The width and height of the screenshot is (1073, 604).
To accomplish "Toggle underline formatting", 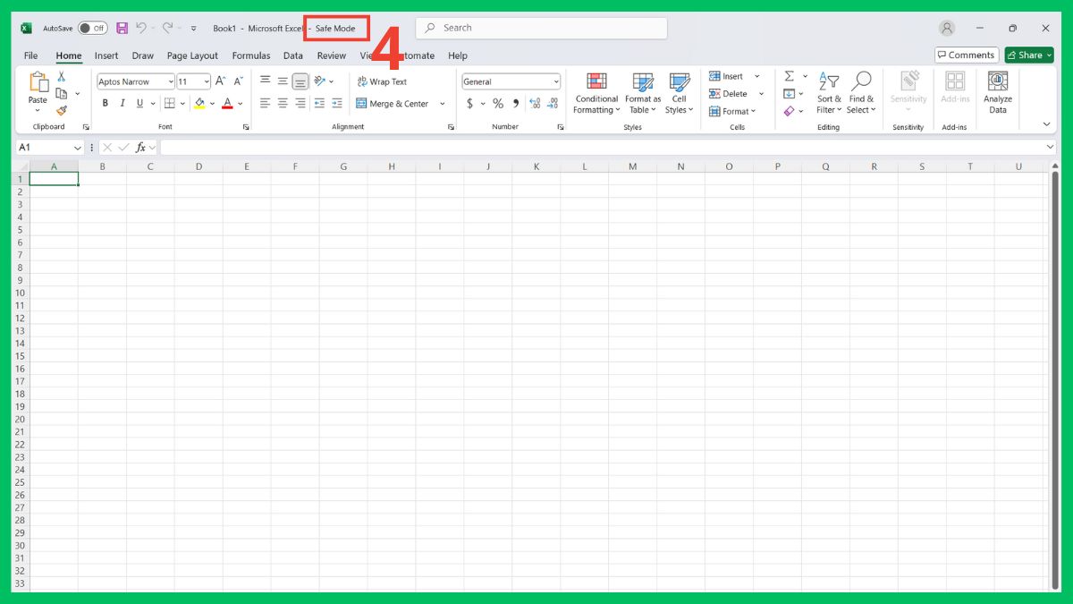I will click(x=139, y=103).
